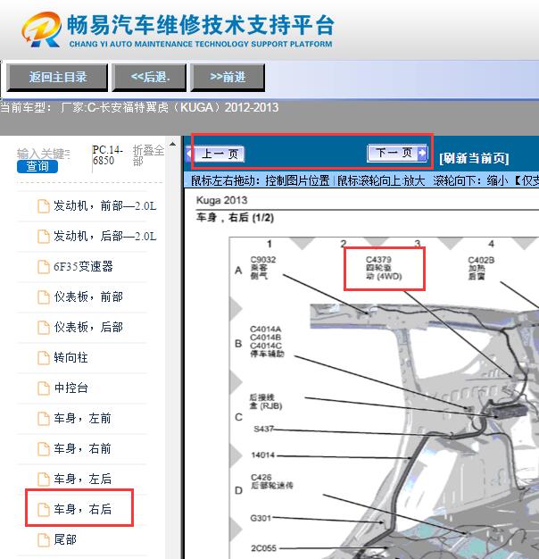Select 车身，左后 entry
Image resolution: width=539 pixels, height=559 pixels.
82,479
